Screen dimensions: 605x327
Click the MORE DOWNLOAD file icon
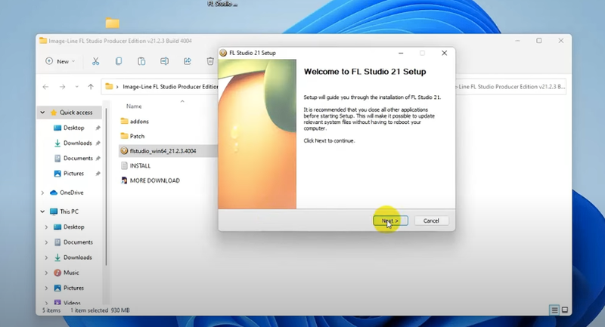click(x=124, y=180)
